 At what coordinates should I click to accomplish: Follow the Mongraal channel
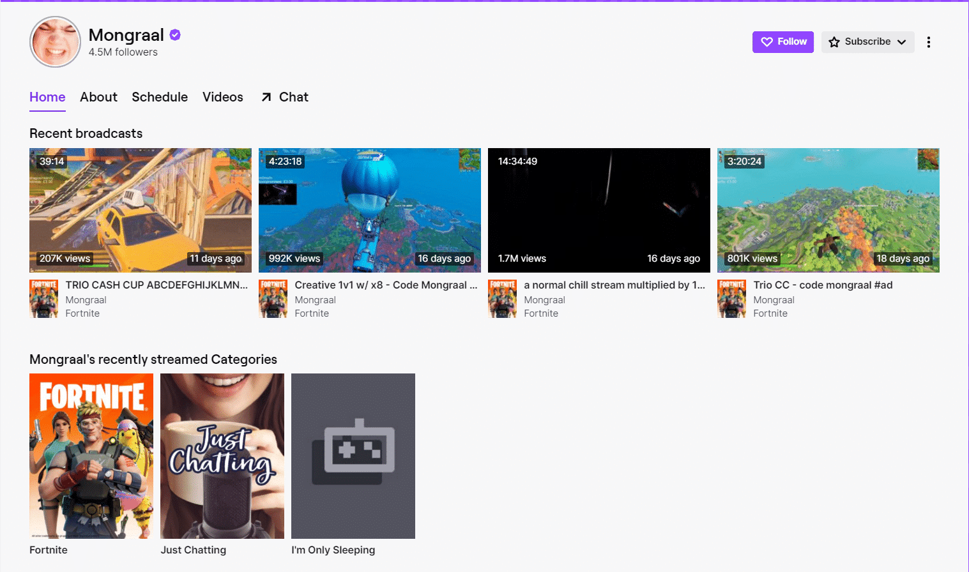pyautogui.click(x=783, y=42)
